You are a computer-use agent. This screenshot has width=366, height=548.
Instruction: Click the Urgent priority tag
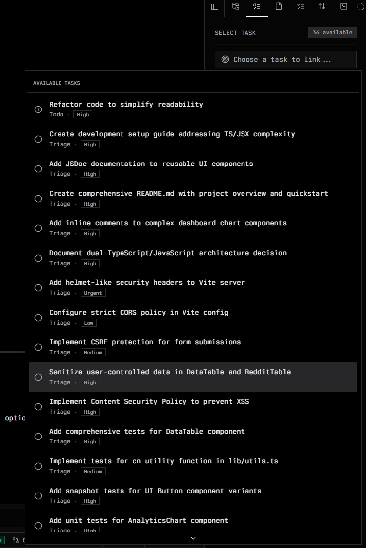[93, 293]
